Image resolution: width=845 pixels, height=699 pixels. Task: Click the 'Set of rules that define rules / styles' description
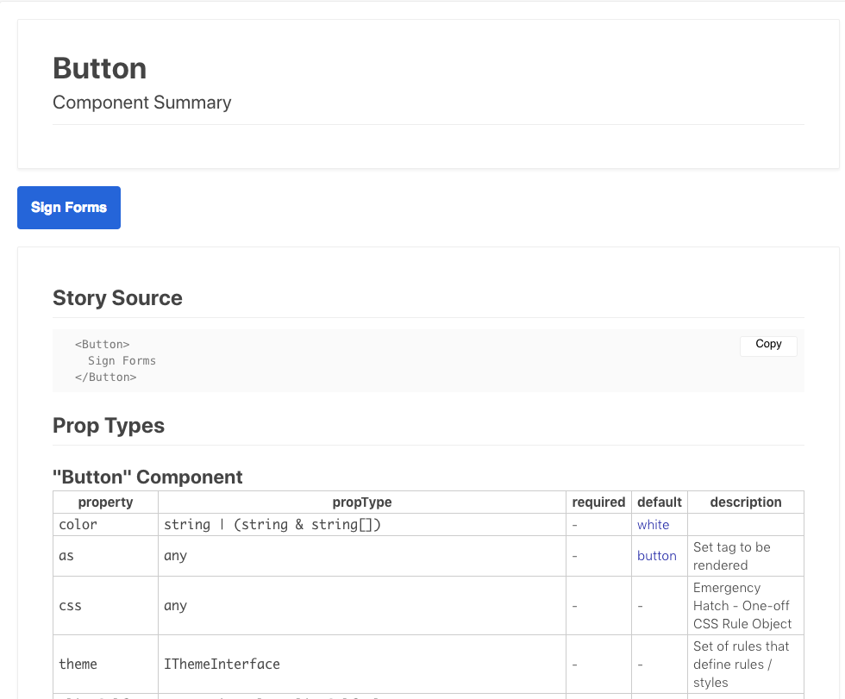[741, 664]
